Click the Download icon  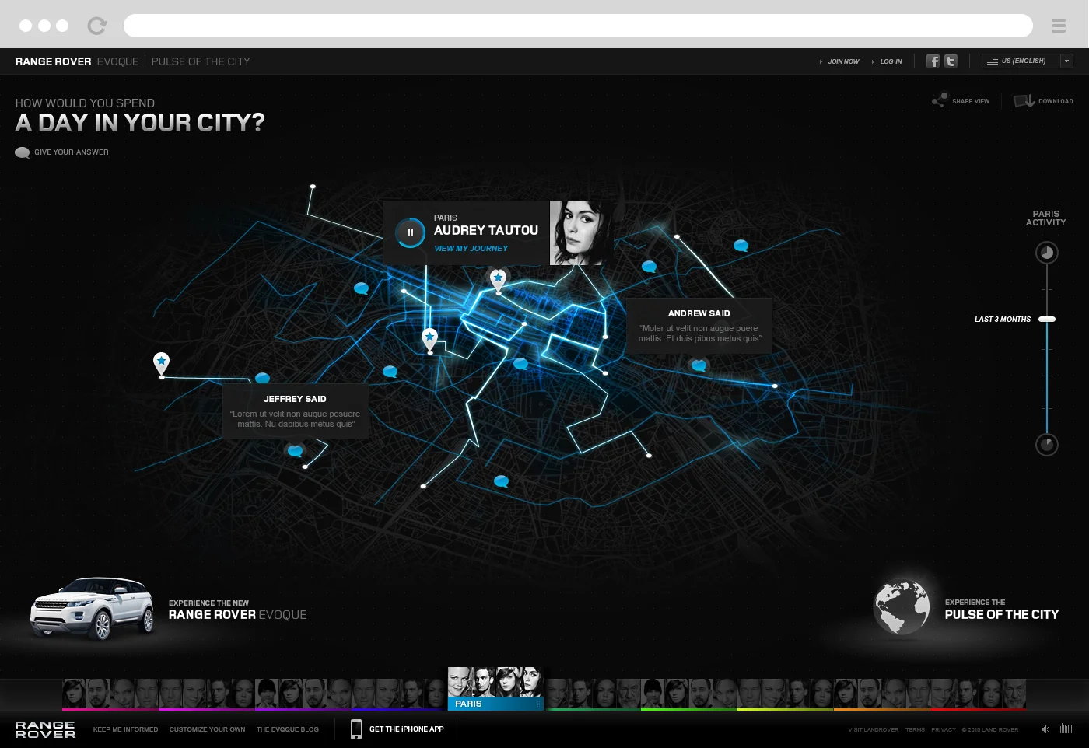1024,100
